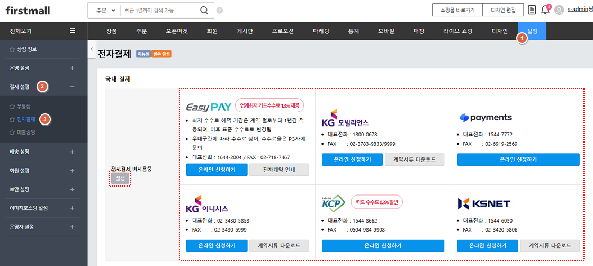Screen dimensions: 593x266
Task: Click the star icon beside 상점 정보
Action: pos(12,49)
